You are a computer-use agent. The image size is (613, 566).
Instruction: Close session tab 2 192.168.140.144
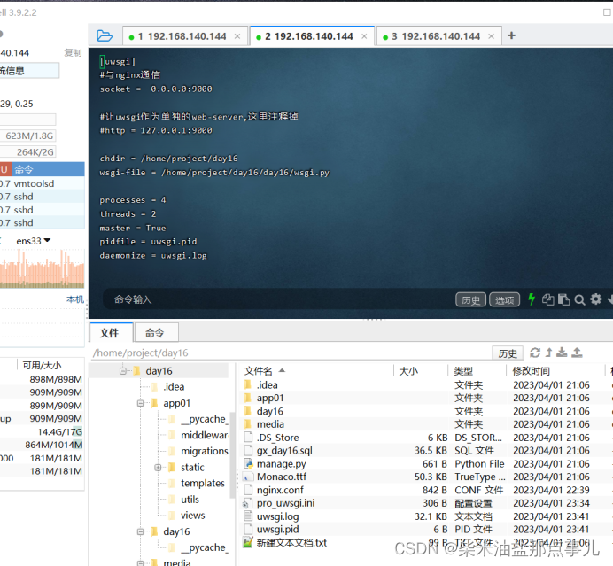[x=364, y=36]
